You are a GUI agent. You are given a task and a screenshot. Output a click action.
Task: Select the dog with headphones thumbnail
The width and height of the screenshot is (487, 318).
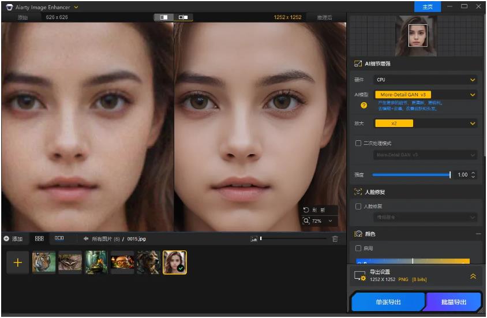pos(148,263)
